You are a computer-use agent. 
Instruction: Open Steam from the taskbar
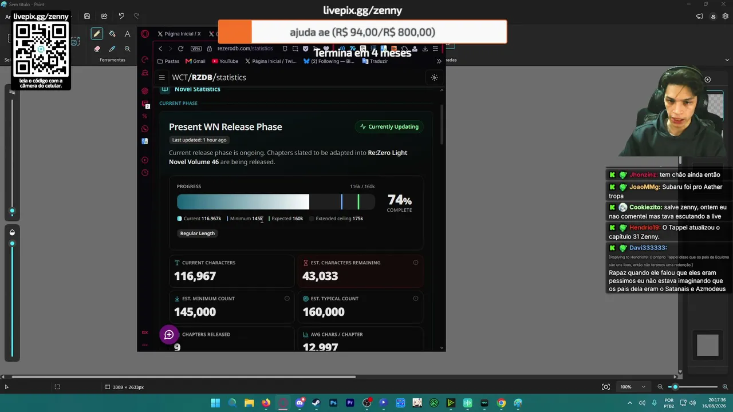[316, 403]
